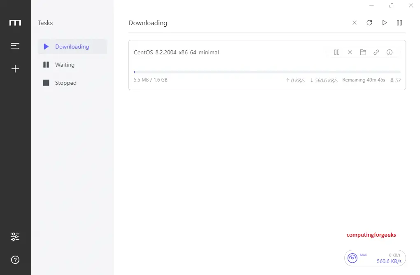Select the Downloading tasks tab
This screenshot has height=275, width=420.
pyautogui.click(x=72, y=47)
